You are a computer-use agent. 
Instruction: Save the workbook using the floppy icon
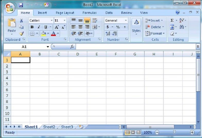click(21, 5)
